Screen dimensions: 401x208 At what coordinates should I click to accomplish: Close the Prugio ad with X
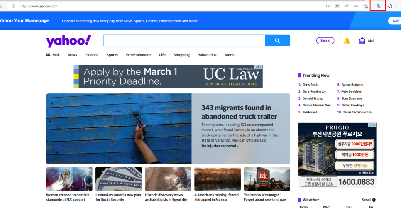(374, 125)
